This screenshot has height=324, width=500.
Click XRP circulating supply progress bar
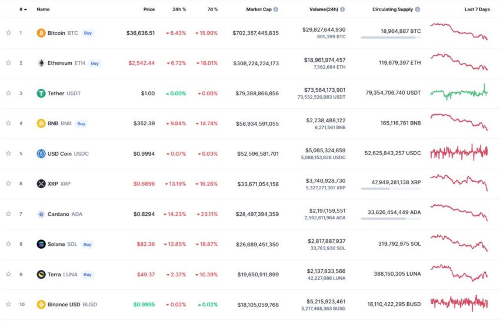(391, 189)
